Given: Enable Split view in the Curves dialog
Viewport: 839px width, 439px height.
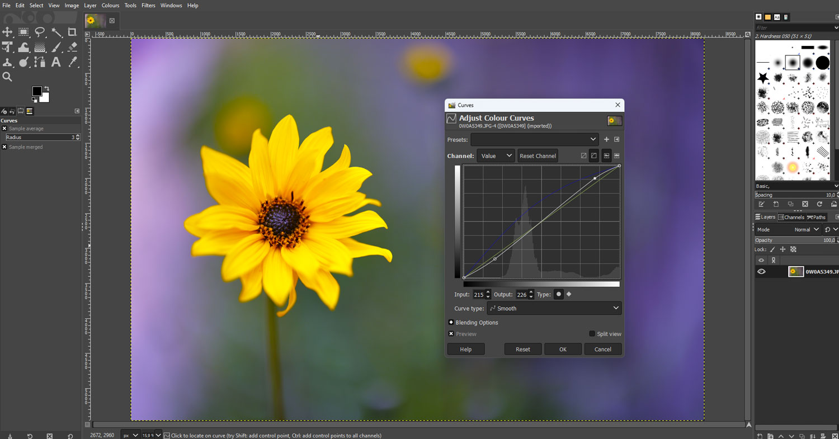Looking at the screenshot, I should click(592, 334).
